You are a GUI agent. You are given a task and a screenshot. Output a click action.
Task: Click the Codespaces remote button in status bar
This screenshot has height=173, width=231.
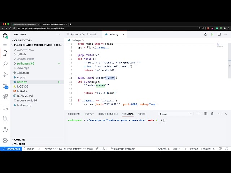pos(11,149)
